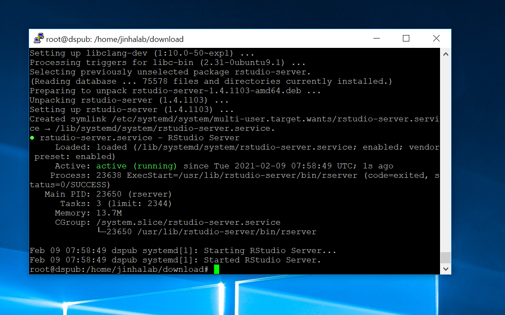Image resolution: width=505 pixels, height=315 pixels.
Task: Click 'Unpacking rstudio-server (1.4.1103)' line
Action: tap(129, 100)
